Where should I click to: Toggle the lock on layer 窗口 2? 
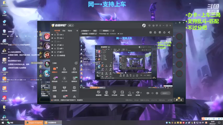[55, 45]
